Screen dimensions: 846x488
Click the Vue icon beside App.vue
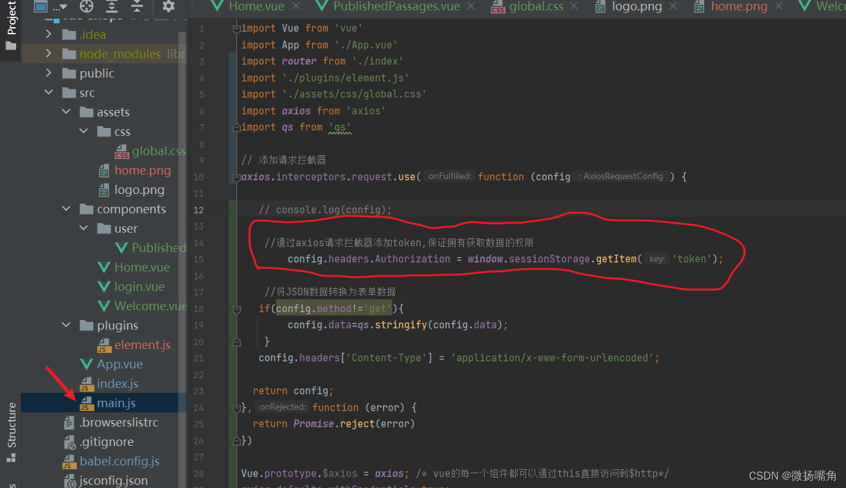coord(86,364)
